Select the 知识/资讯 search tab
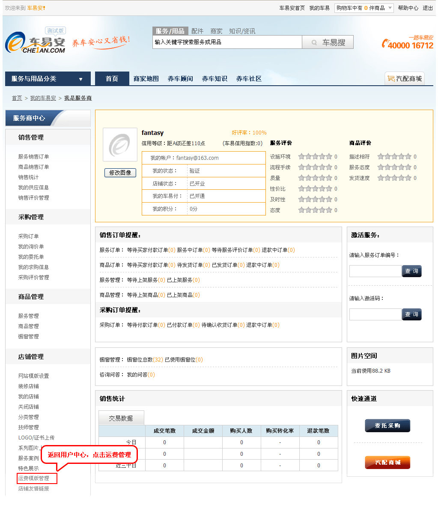Image resolution: width=438 pixels, height=514 pixels. pyautogui.click(x=242, y=31)
